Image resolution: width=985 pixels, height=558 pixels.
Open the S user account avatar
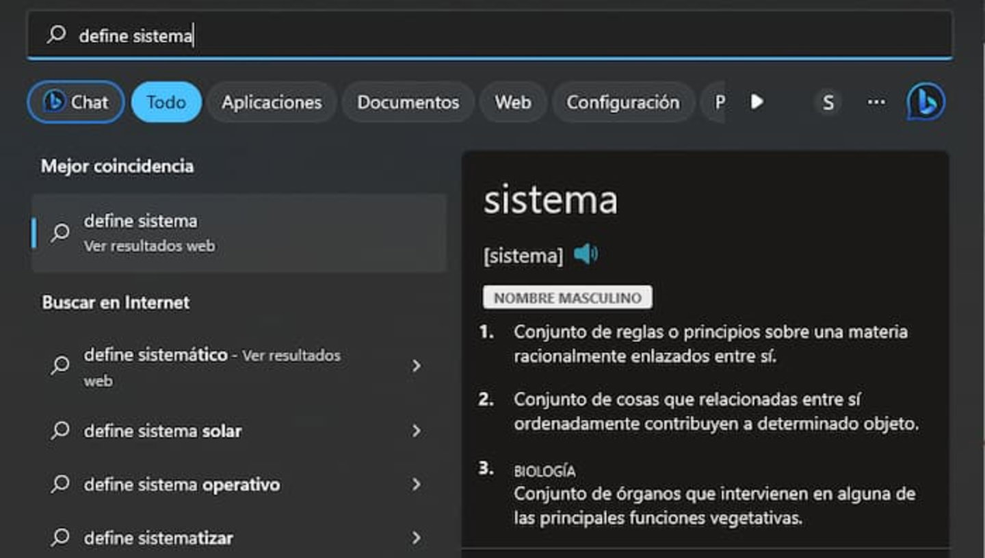click(x=828, y=103)
